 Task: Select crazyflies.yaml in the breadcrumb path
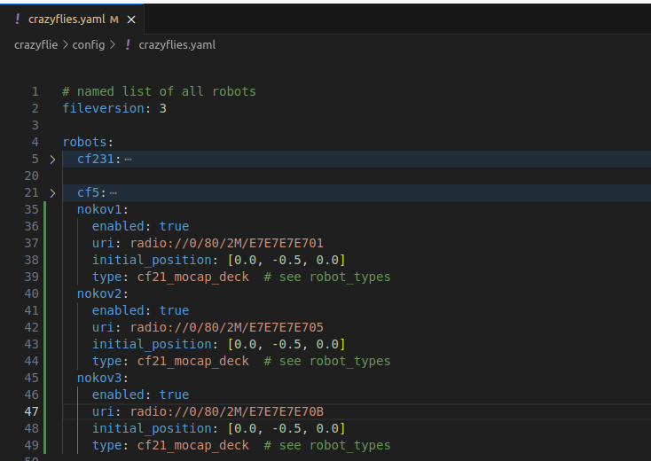click(x=176, y=45)
